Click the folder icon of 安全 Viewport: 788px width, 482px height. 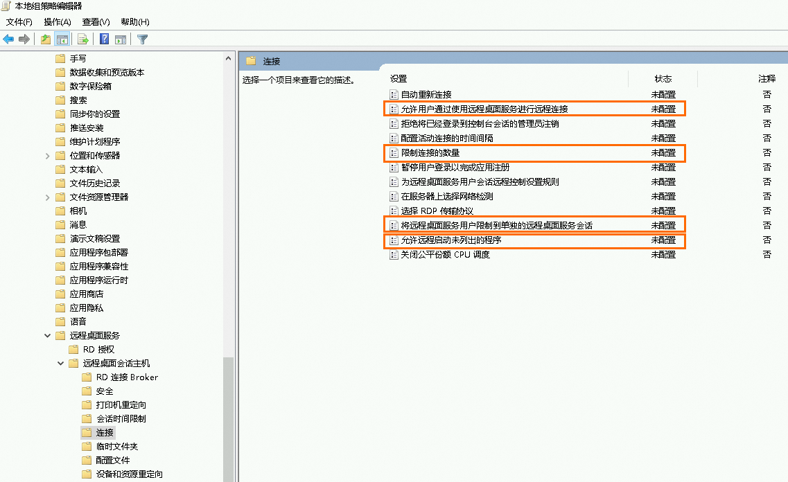pyautogui.click(x=87, y=391)
